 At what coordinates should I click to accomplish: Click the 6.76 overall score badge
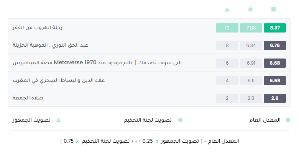(275, 46)
